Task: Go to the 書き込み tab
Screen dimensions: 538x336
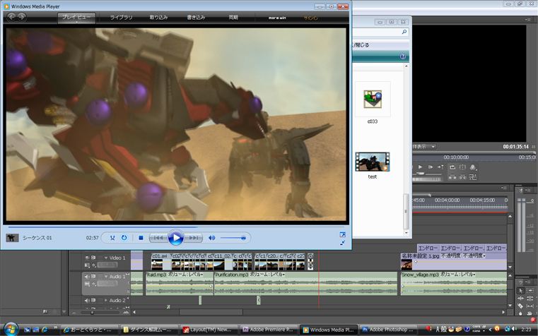Action: click(x=196, y=16)
